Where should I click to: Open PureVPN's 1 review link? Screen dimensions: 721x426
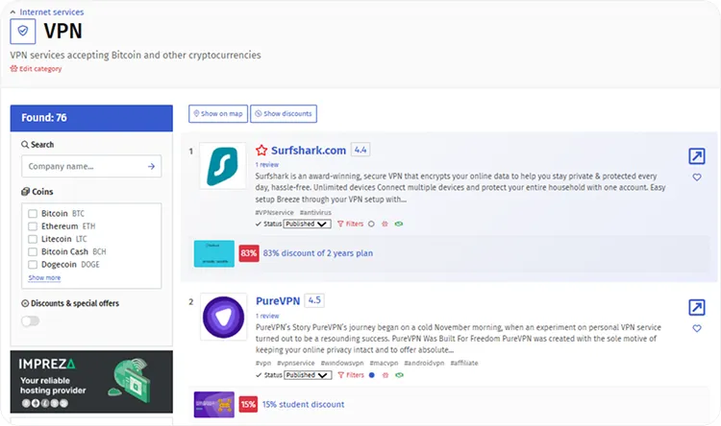tap(267, 316)
